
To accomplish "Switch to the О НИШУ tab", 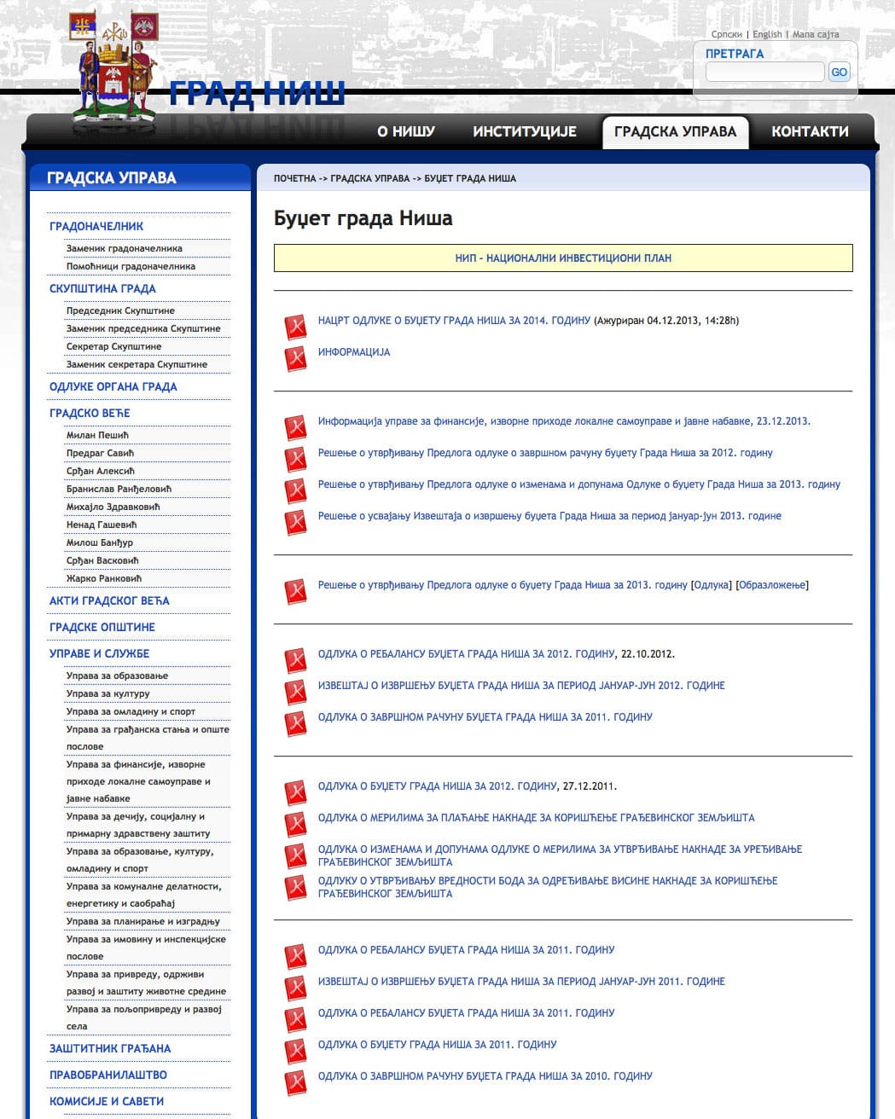I will pyautogui.click(x=406, y=131).
